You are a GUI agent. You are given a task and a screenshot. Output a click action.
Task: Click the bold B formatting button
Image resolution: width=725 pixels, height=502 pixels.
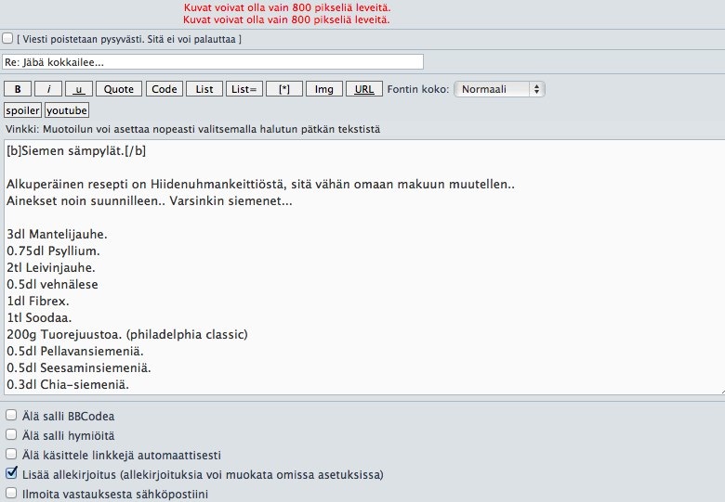click(x=18, y=89)
